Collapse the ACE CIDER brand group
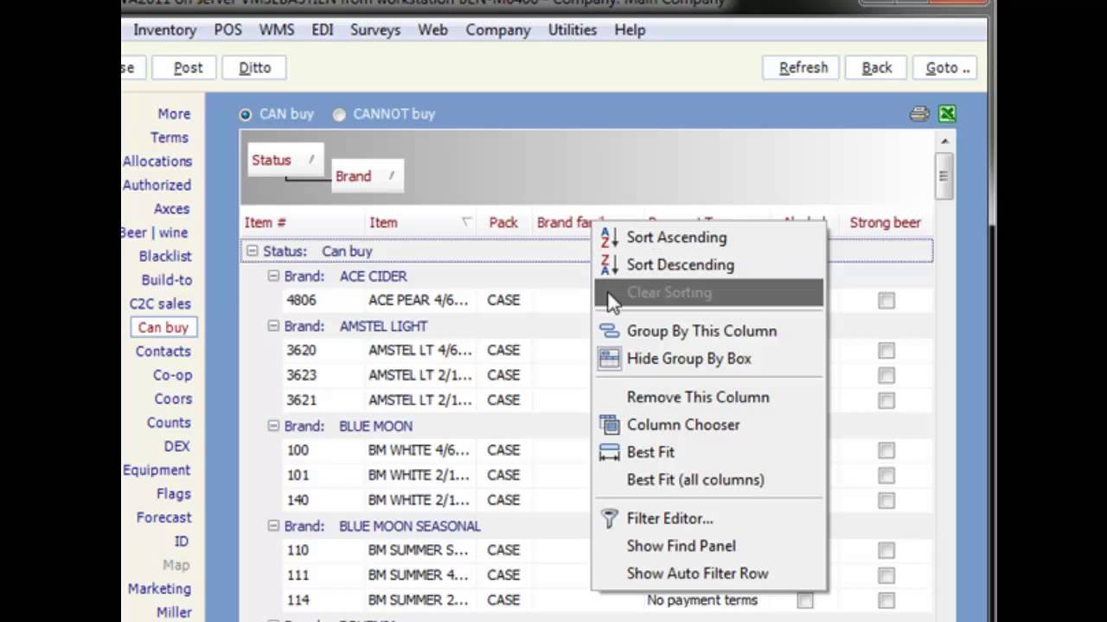1107x622 pixels. (x=272, y=276)
